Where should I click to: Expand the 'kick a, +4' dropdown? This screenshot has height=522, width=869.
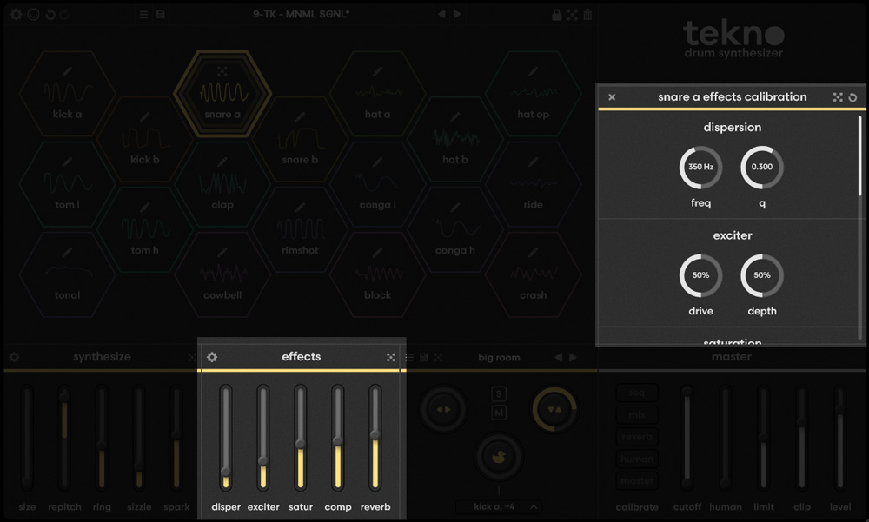click(x=534, y=506)
